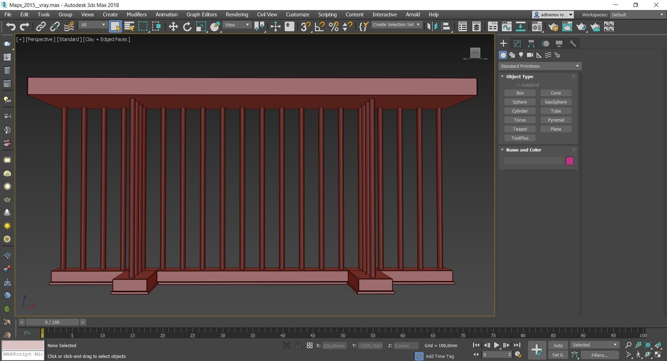Collapse the Object Type rollout
The image size is (667, 361).
[519, 76]
